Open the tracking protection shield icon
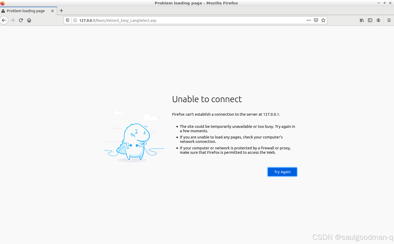 click(x=68, y=20)
